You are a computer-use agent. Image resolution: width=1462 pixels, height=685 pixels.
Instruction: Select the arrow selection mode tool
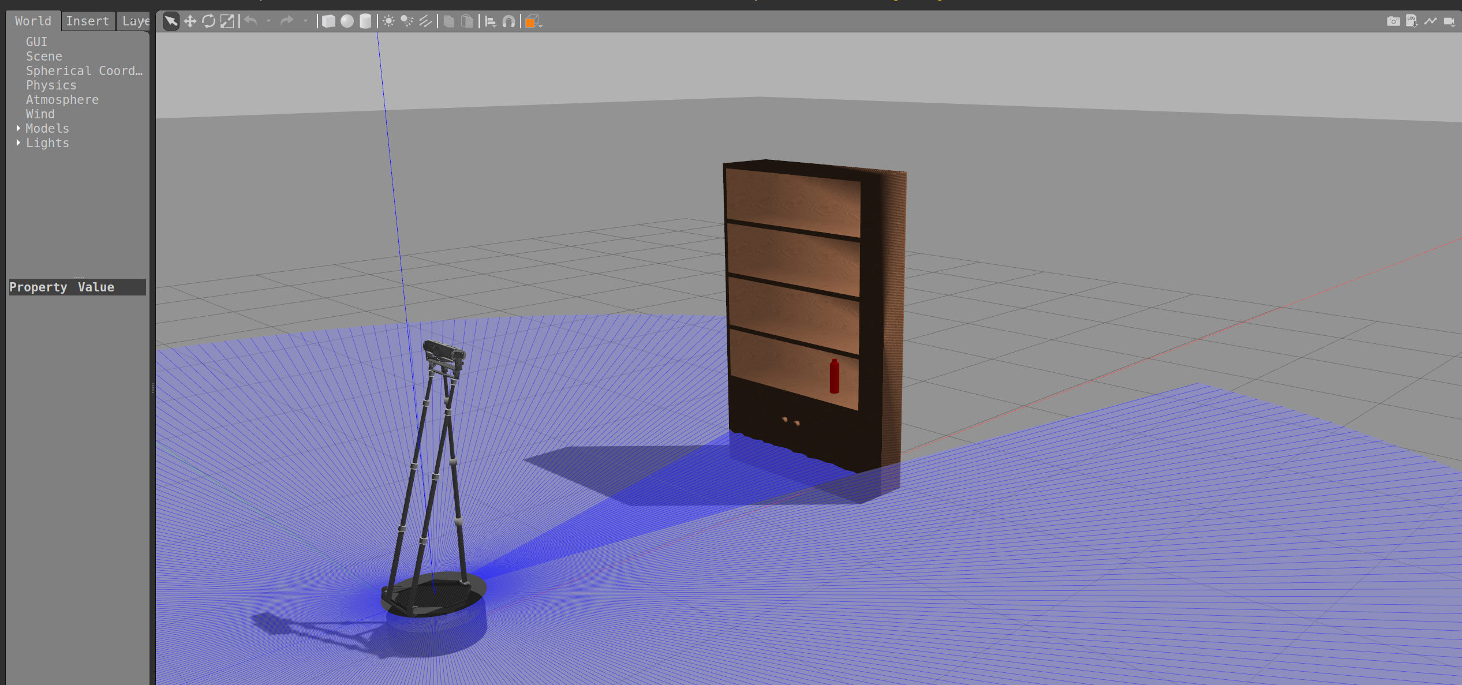click(x=171, y=21)
